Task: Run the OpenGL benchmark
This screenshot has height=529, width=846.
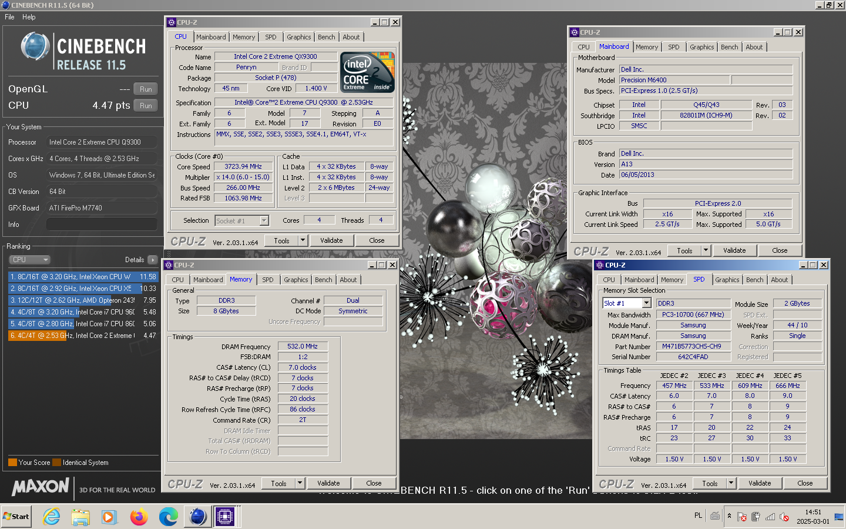Action: click(146, 89)
